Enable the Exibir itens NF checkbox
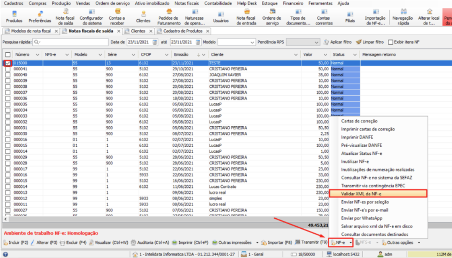The width and height of the screenshot is (452, 258). [391, 42]
